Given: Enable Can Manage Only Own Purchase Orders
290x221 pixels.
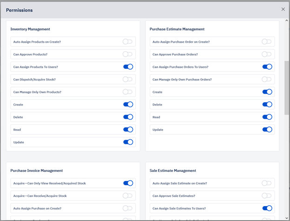Looking at the screenshot, I should [266, 79].
